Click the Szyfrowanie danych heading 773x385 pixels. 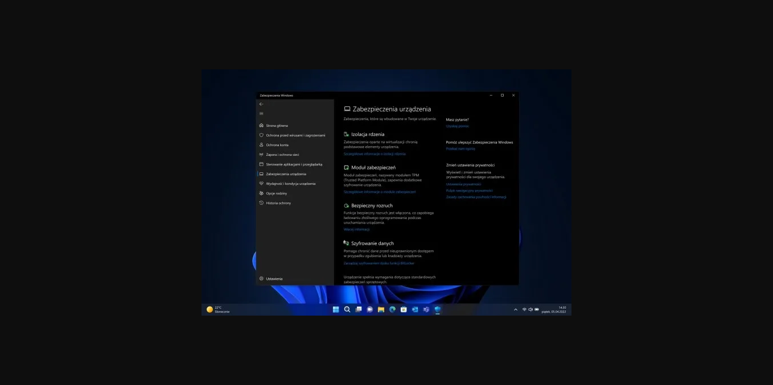click(x=372, y=243)
